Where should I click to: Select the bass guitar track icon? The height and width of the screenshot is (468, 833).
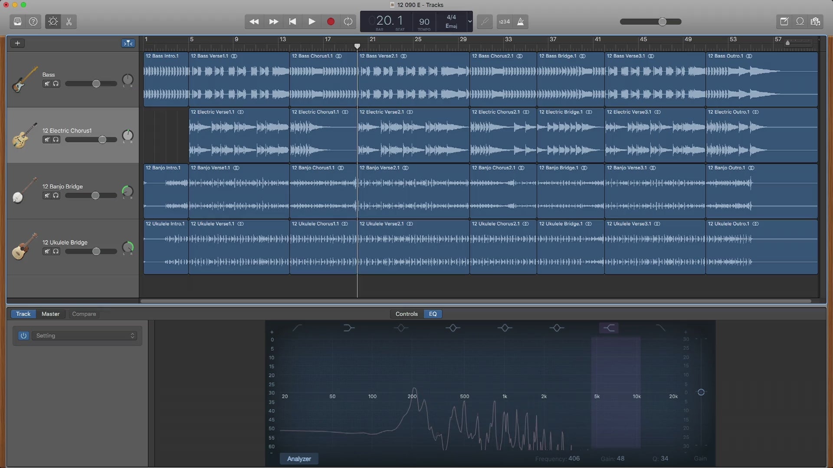pos(24,80)
